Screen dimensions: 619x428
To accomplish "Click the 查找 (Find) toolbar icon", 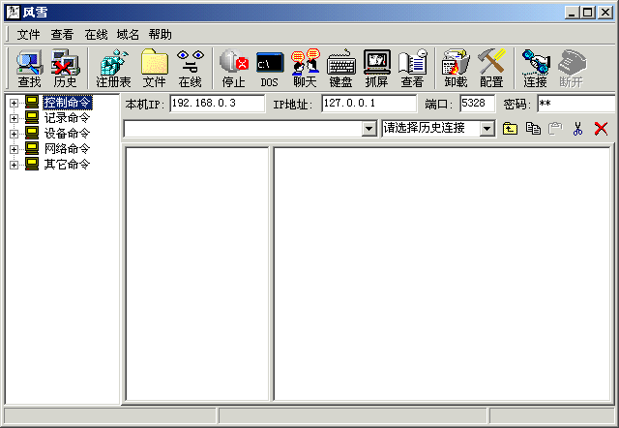I will tap(29, 68).
